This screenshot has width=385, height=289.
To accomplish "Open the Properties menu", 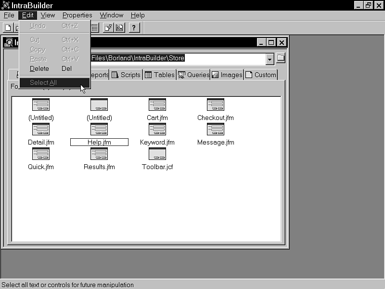I will [77, 15].
